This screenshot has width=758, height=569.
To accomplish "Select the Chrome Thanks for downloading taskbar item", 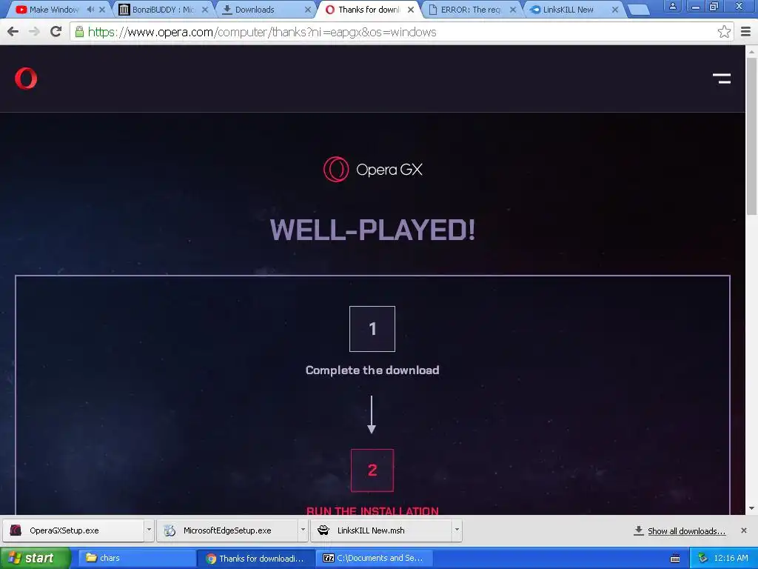I will point(255,558).
